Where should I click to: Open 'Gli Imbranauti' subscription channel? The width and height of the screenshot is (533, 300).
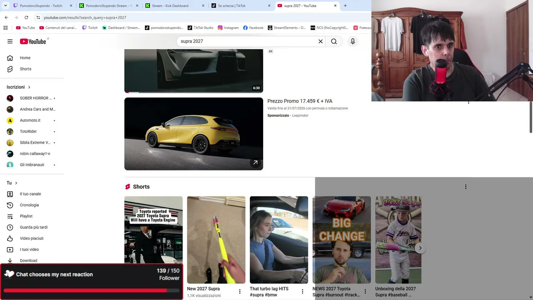[x=32, y=165]
